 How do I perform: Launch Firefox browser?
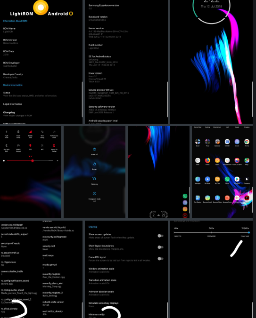207,160
